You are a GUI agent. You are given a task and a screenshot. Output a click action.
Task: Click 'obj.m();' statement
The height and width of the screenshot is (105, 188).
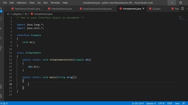point(34,67)
